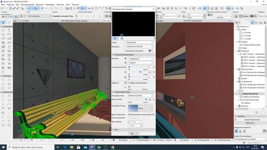This screenshot has width=267, height=150.
Task: Open the Настройка Неба dropdown
Action: pos(140,95)
